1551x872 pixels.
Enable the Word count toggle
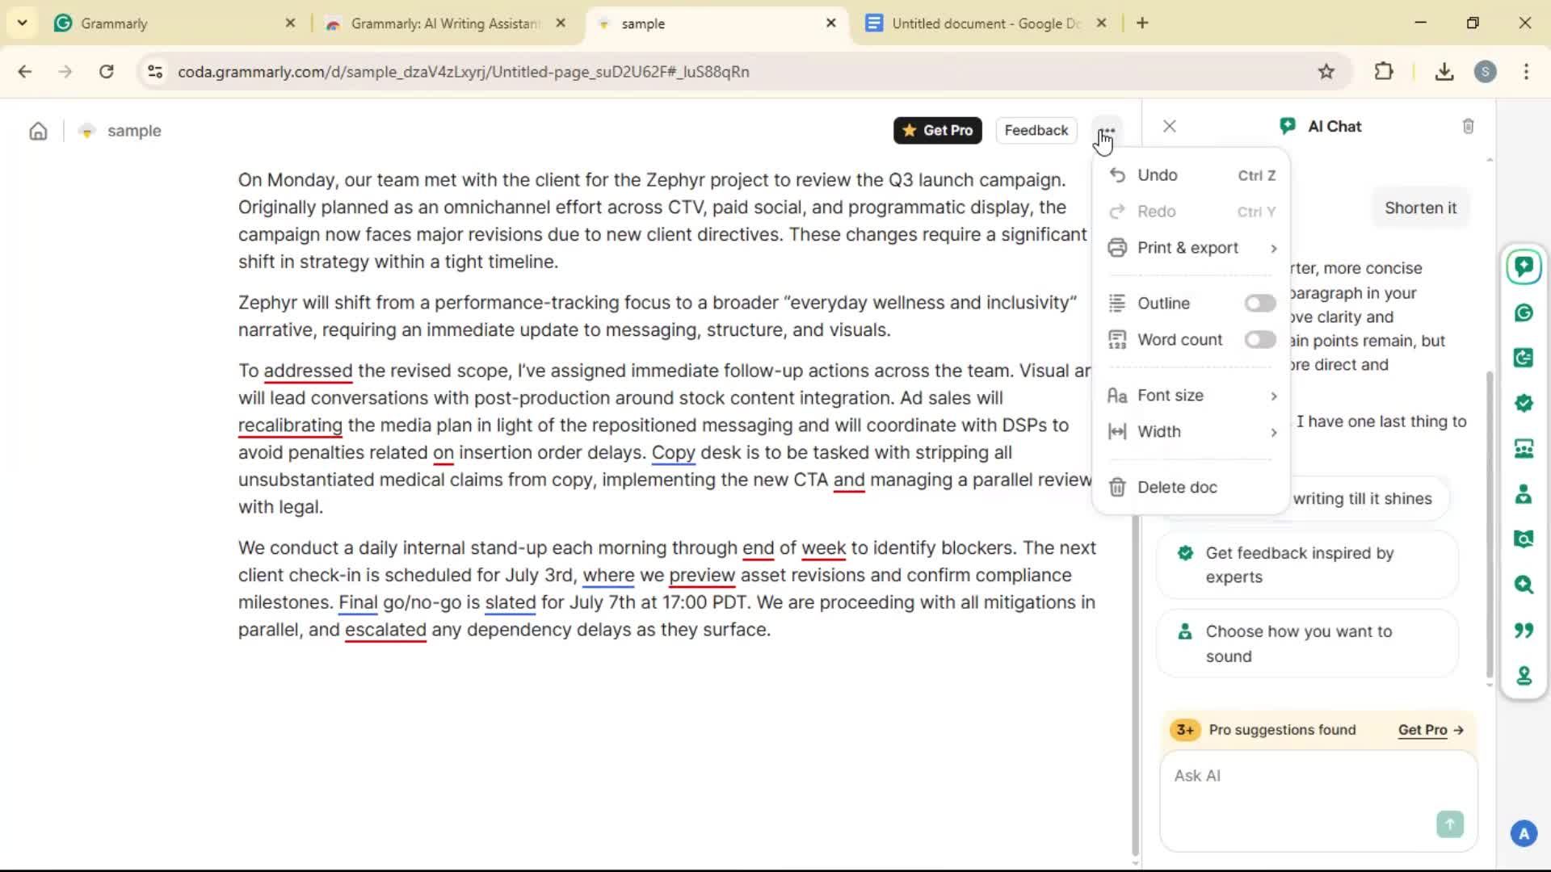1259,340
